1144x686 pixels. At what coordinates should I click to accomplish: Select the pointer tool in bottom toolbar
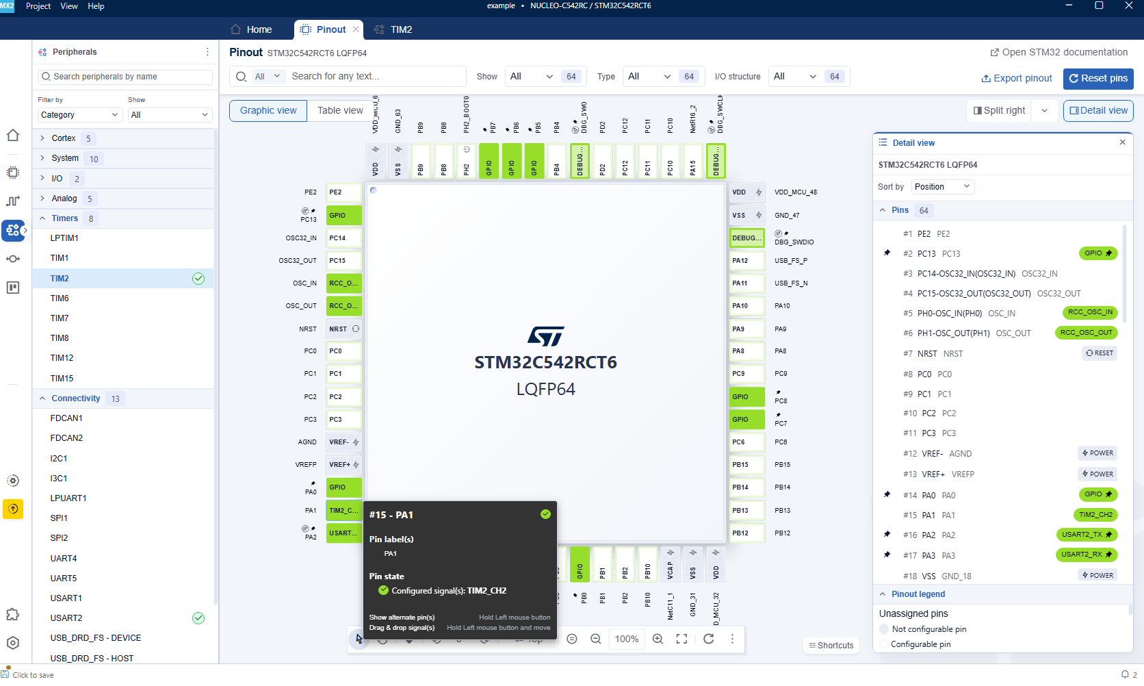359,639
